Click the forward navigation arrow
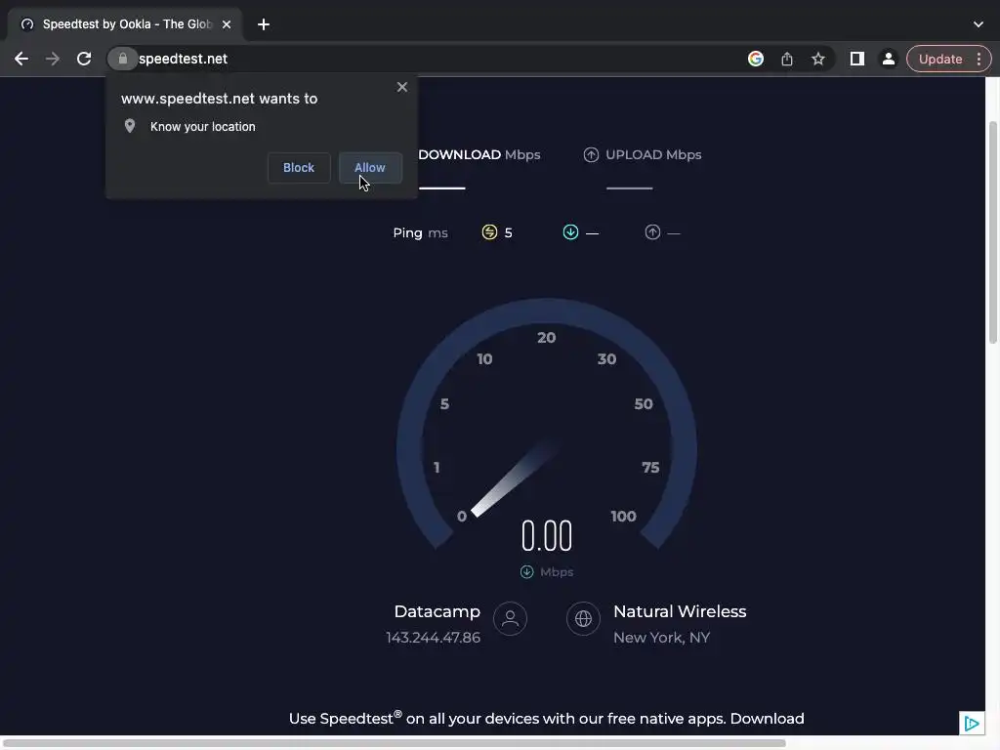Screen dimensions: 1000x750 tap(53, 59)
